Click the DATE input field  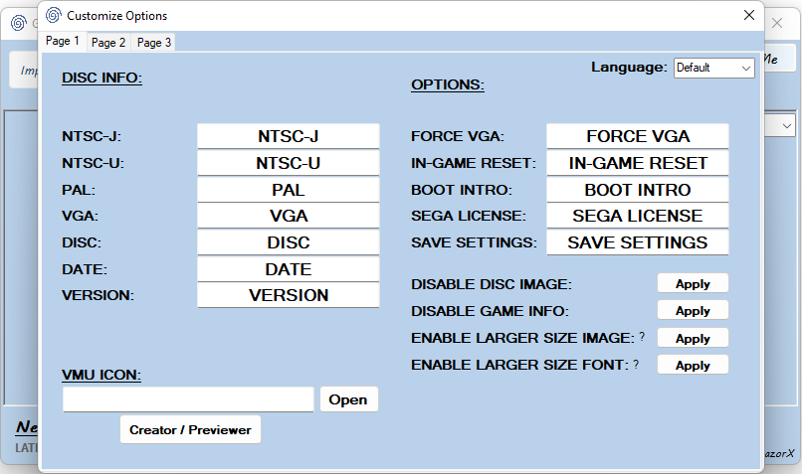click(289, 269)
